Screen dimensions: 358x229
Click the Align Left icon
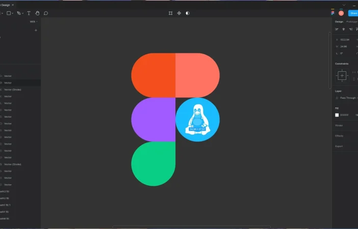point(337,30)
